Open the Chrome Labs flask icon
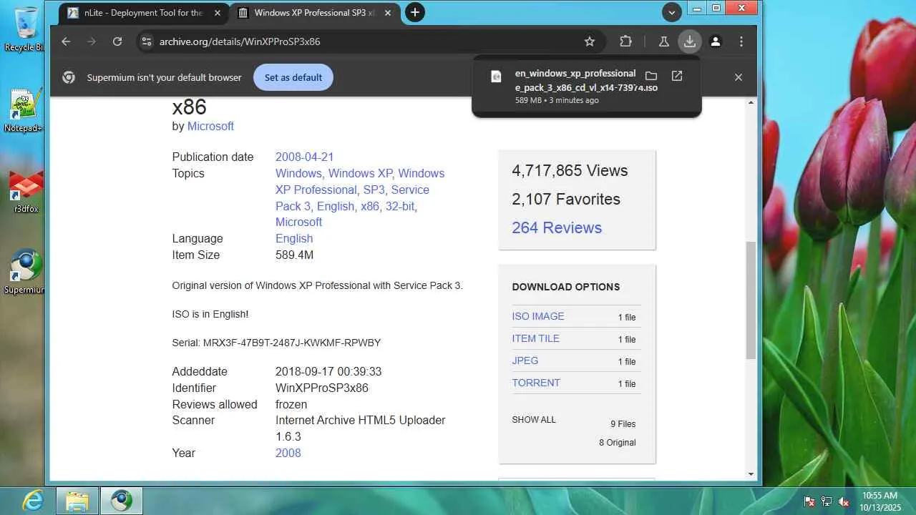Screen dimensions: 916x515 point(663,41)
